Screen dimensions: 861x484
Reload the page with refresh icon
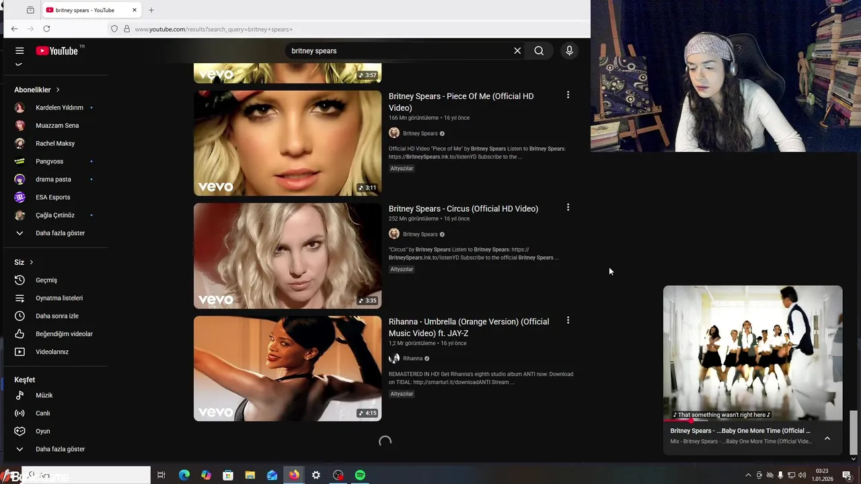[x=46, y=29]
